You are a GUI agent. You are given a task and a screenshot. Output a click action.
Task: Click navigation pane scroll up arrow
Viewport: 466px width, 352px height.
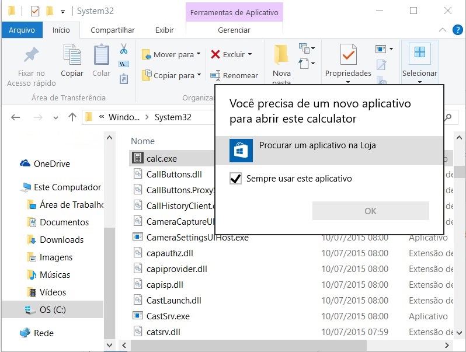[109, 138]
